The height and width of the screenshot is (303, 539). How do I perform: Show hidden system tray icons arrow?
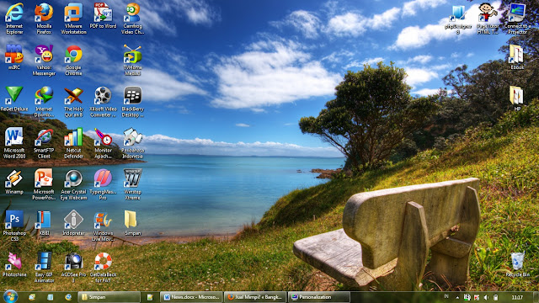[x=457, y=297]
